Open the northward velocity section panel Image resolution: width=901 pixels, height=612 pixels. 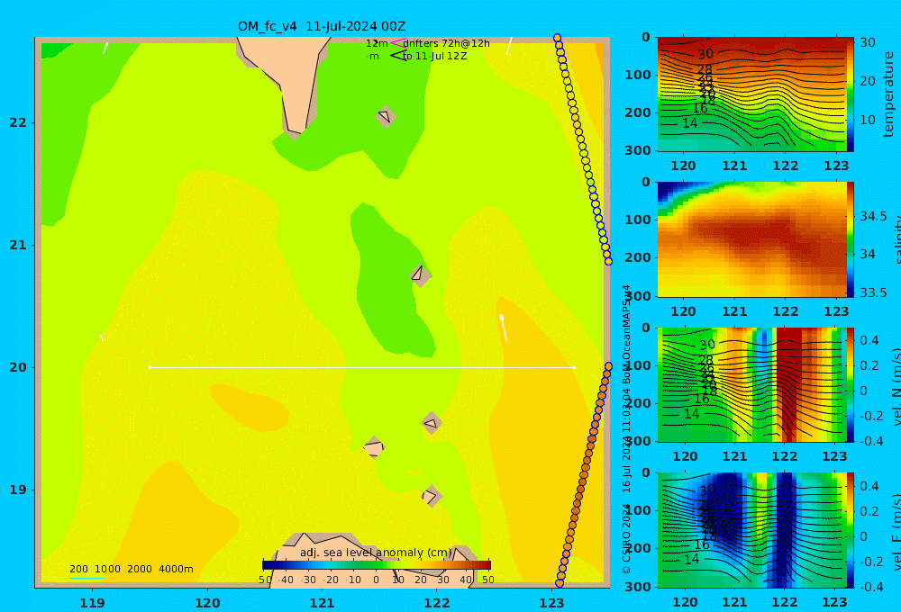751,384
